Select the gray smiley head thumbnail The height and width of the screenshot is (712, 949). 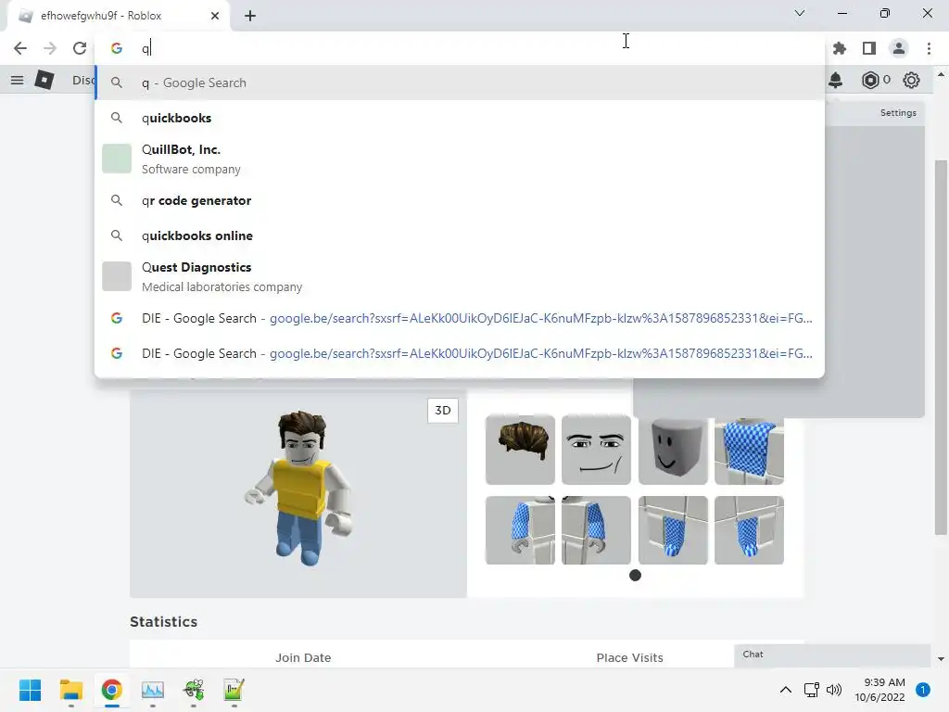[x=673, y=450]
